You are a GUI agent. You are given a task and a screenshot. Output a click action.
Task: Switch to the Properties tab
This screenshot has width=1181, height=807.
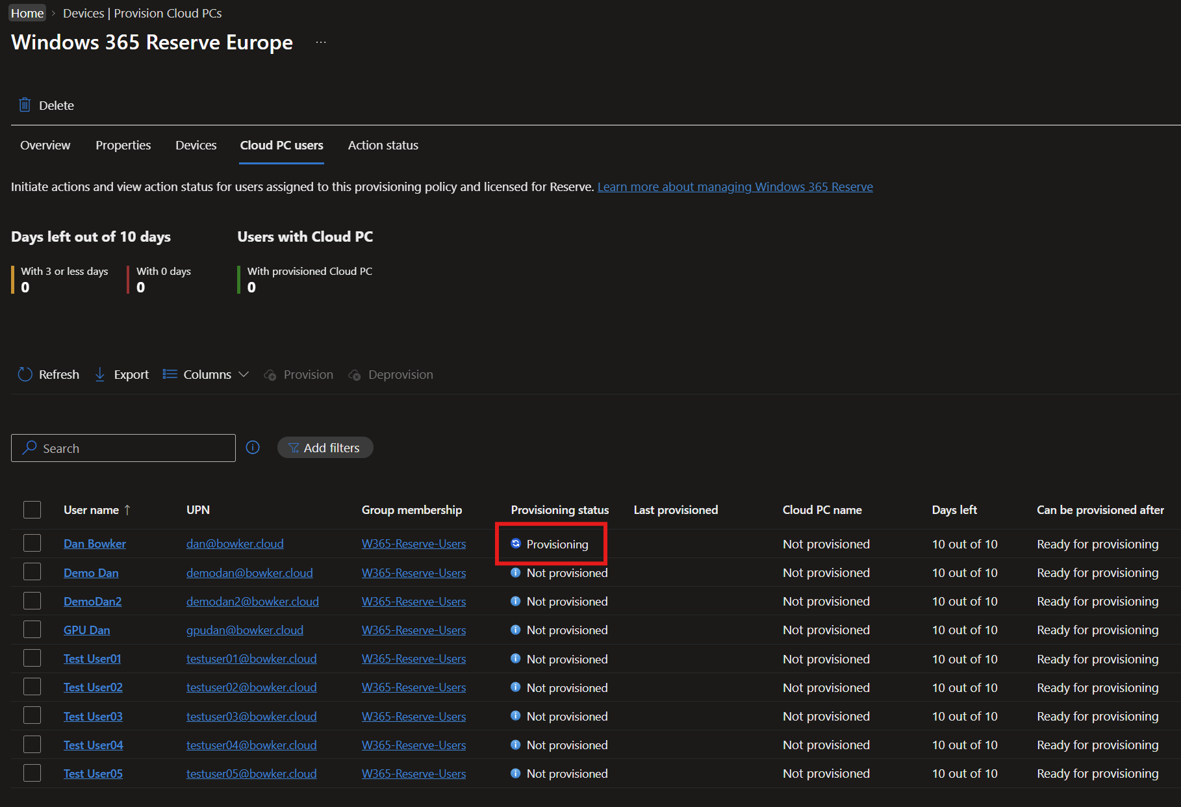123,146
